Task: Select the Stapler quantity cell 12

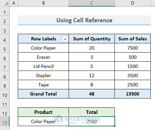Action: click(x=92, y=76)
